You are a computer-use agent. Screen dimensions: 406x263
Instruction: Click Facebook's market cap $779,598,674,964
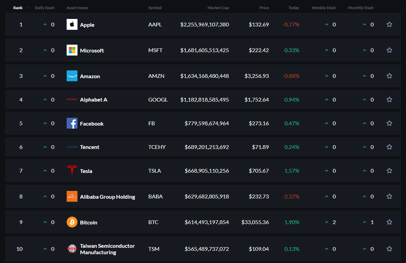tap(207, 124)
